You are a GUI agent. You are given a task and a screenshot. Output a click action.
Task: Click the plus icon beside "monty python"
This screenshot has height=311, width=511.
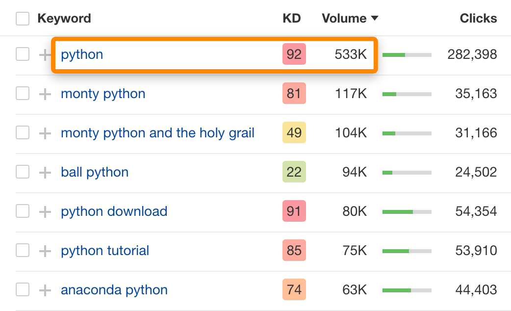[45, 93]
